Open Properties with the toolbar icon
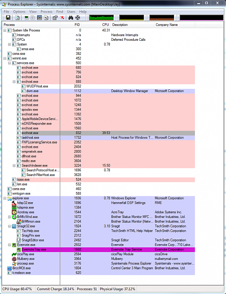 click(x=55, y=18)
